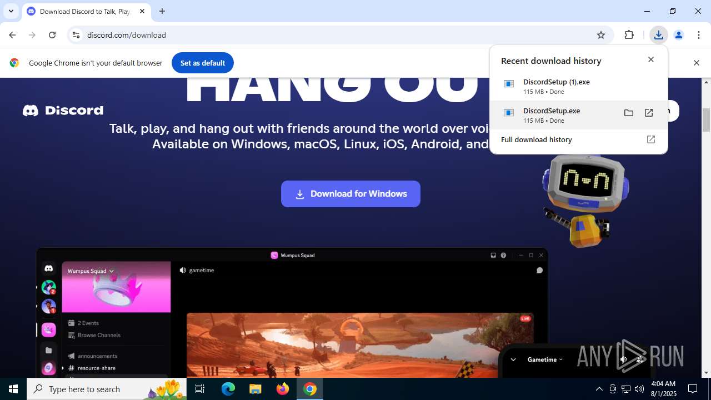Click the help icon in preview titlebar
This screenshot has height=400, width=711.
503,256
